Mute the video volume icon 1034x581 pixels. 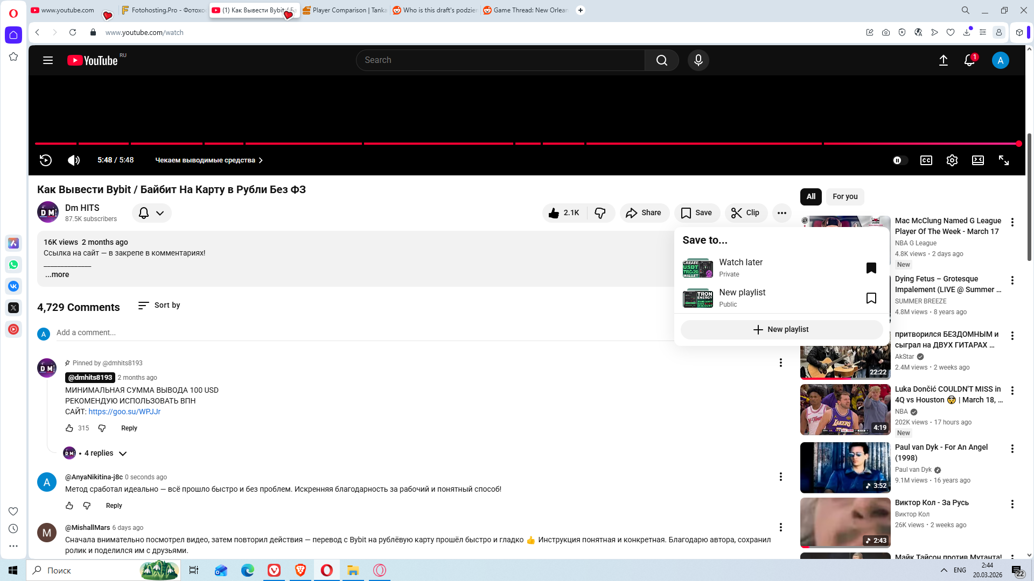[74, 160]
